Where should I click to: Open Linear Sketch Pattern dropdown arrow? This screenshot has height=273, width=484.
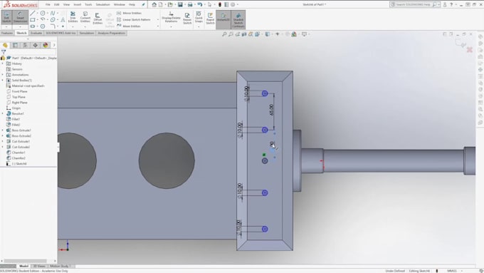[x=158, y=19]
